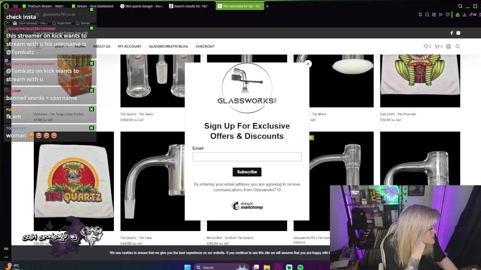Click the Email input field

coord(247,157)
